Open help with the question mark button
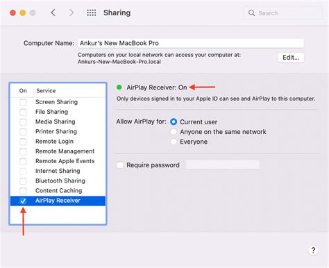The width and height of the screenshot is (329, 268). point(313,250)
